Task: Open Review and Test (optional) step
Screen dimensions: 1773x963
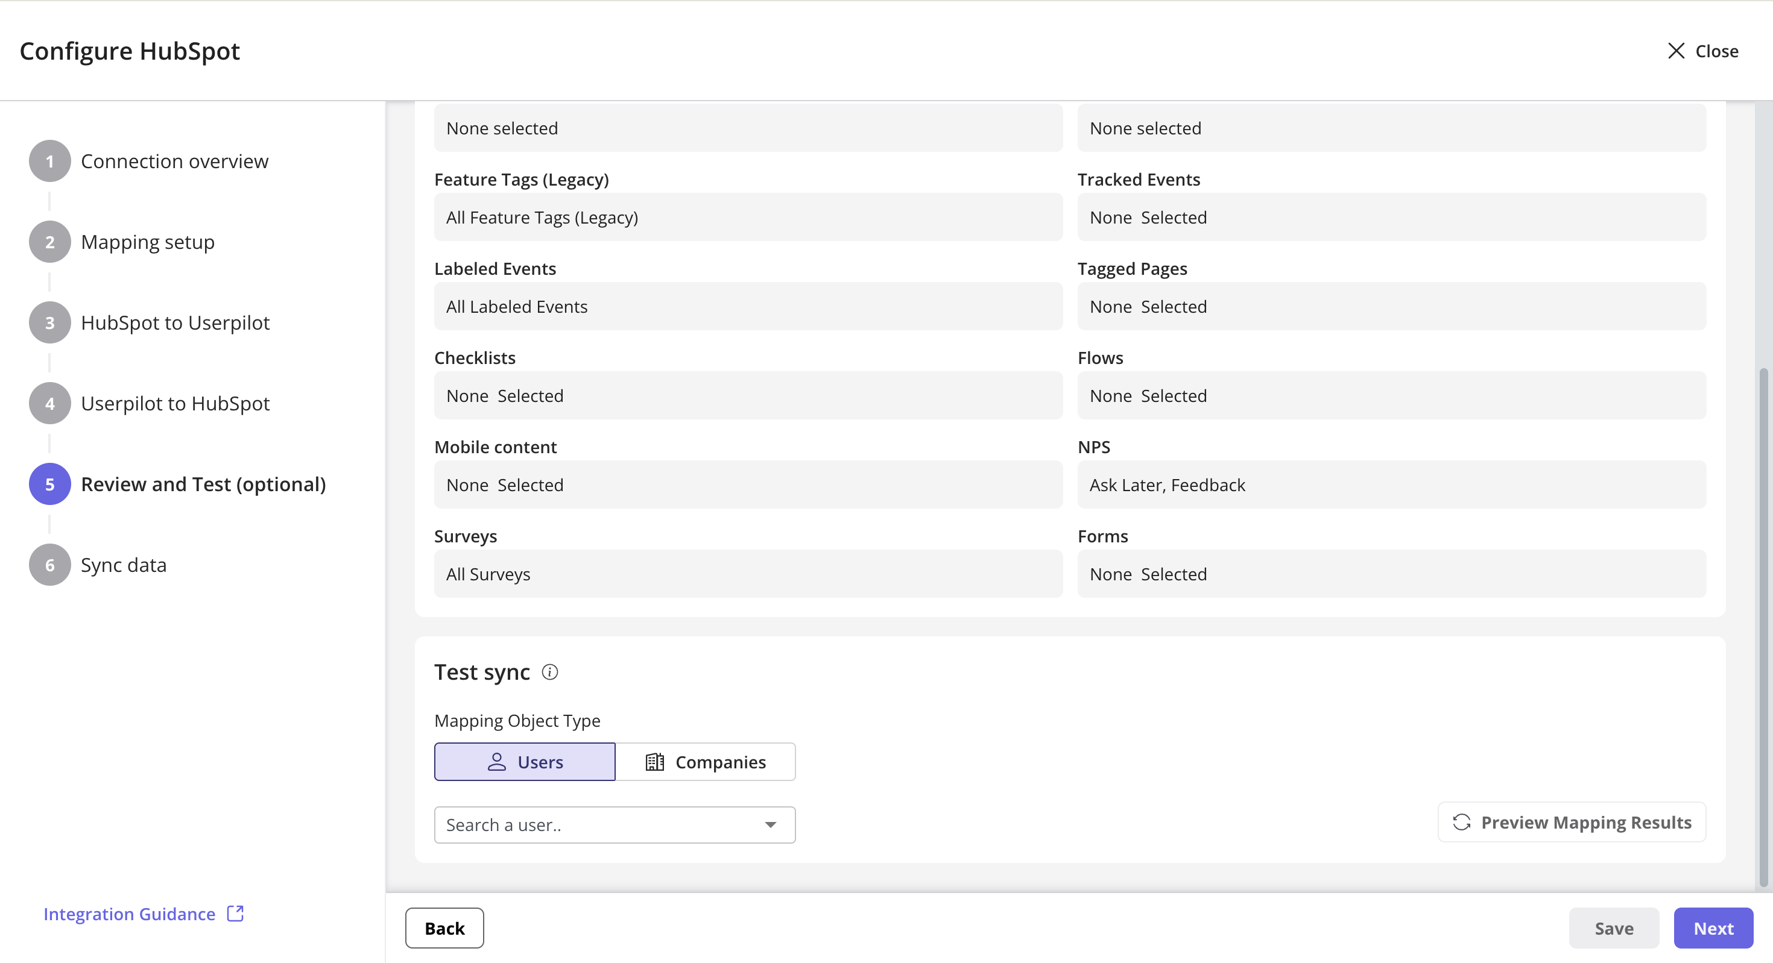Action: click(x=203, y=485)
